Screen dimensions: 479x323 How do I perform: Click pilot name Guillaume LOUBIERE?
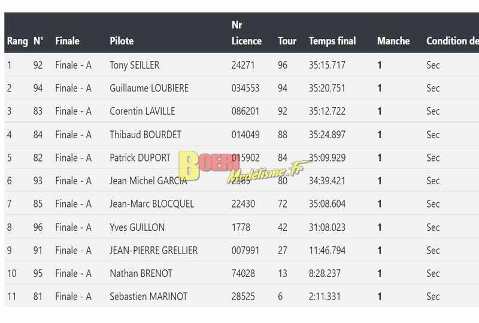pyautogui.click(x=149, y=89)
